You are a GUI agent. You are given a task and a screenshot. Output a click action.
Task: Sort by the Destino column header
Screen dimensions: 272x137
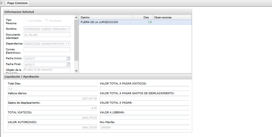tap(106, 17)
